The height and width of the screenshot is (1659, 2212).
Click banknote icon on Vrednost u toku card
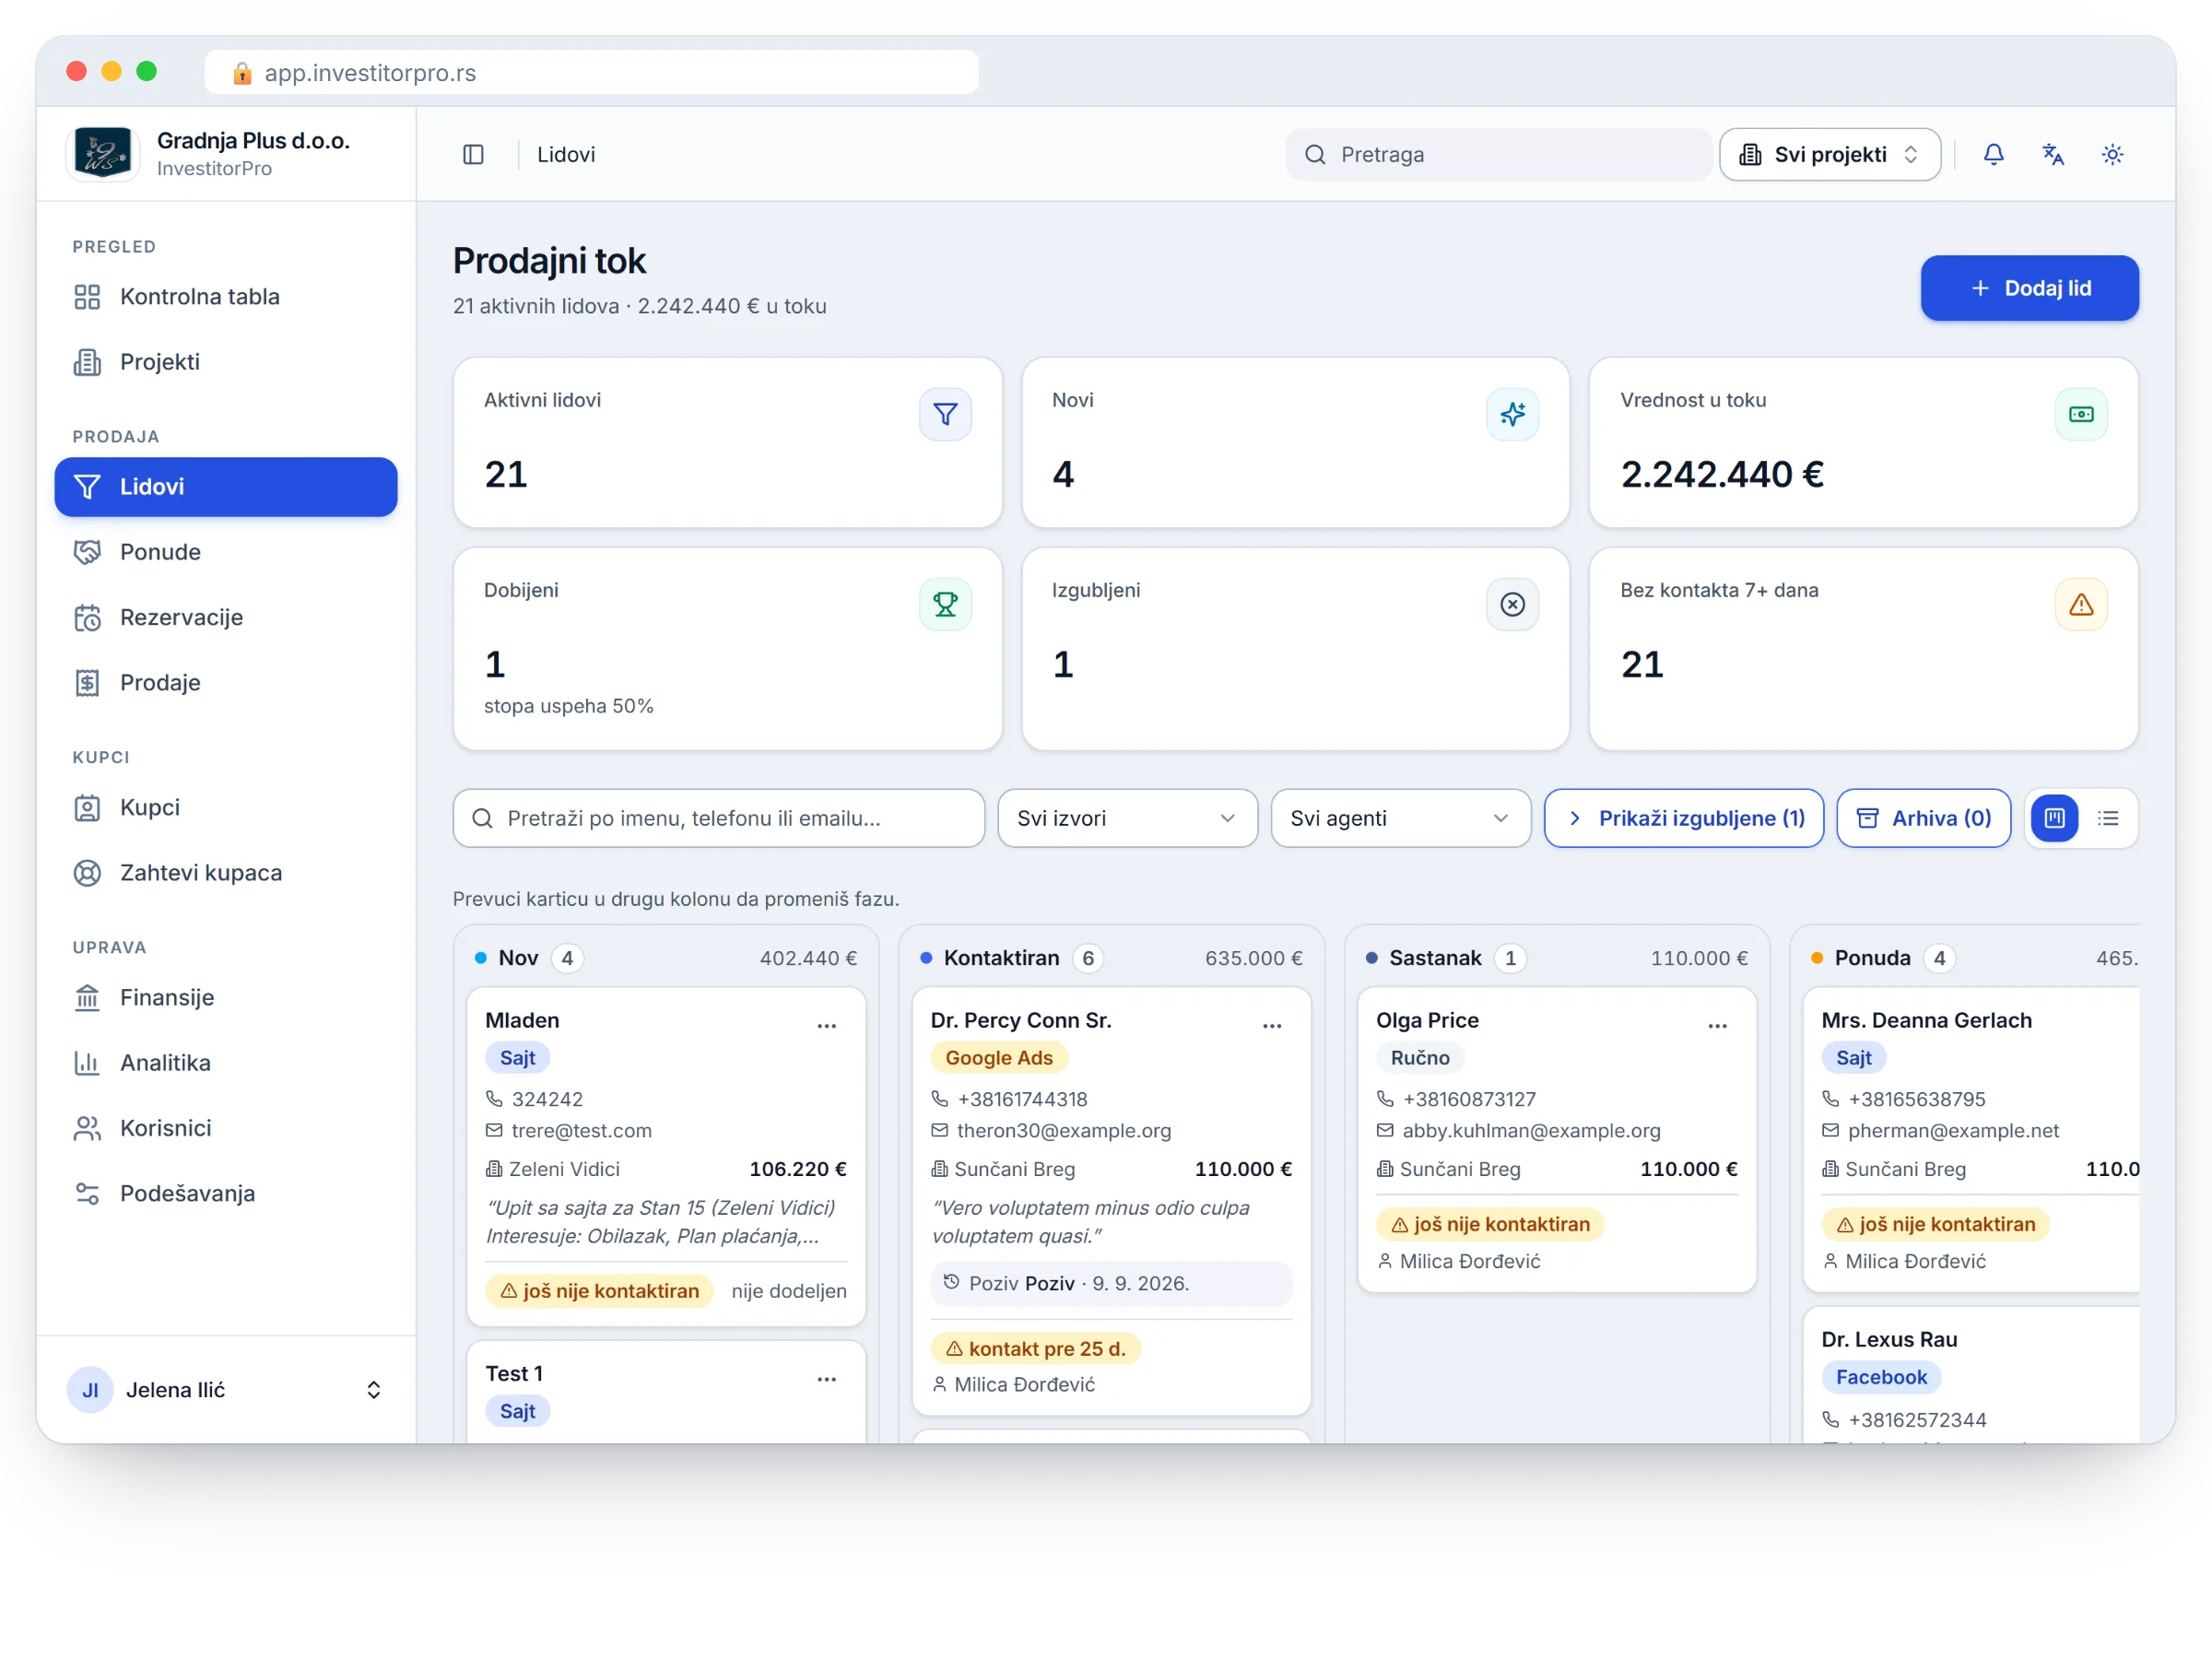tap(2081, 414)
